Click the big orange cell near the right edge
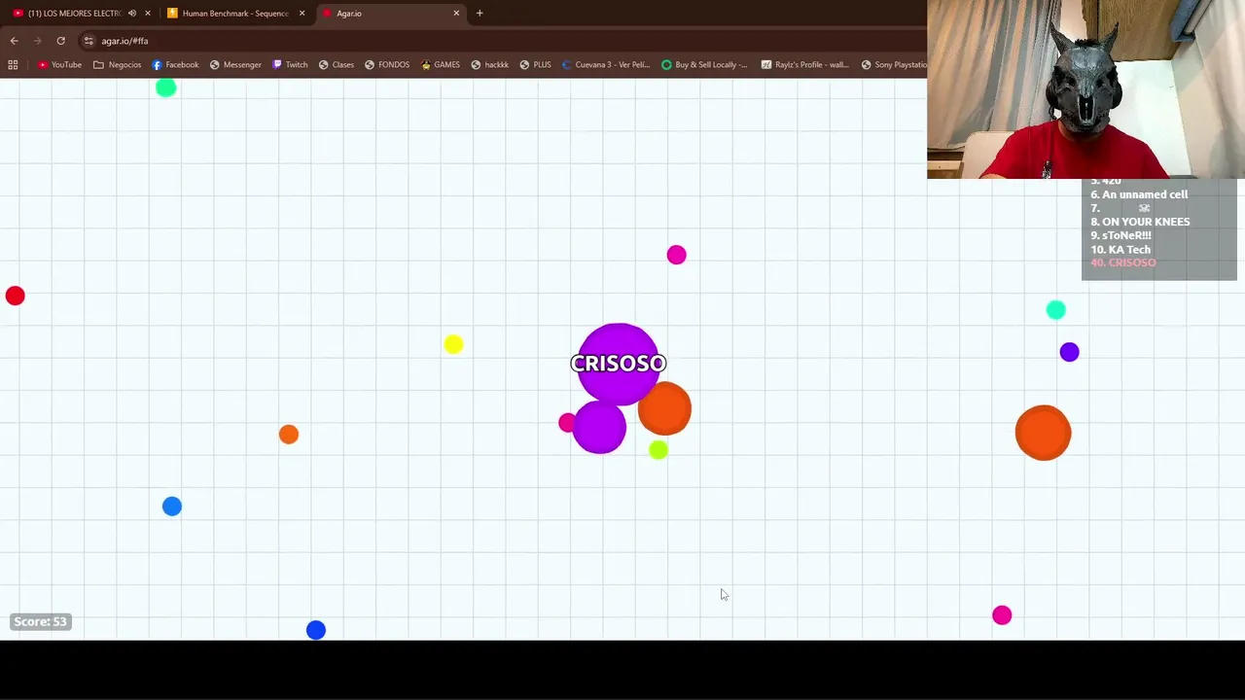 (x=1043, y=433)
